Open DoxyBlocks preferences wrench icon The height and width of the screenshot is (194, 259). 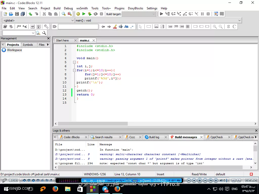(46, 27)
